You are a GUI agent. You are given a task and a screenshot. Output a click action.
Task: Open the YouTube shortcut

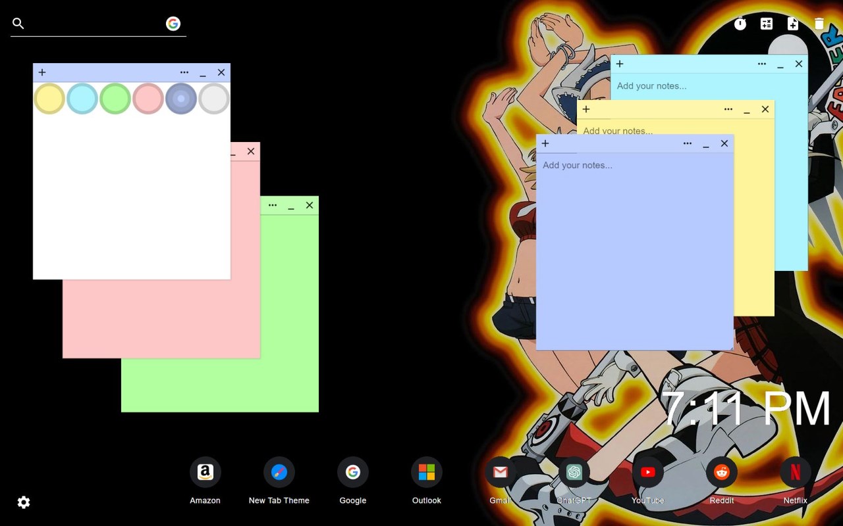648,472
